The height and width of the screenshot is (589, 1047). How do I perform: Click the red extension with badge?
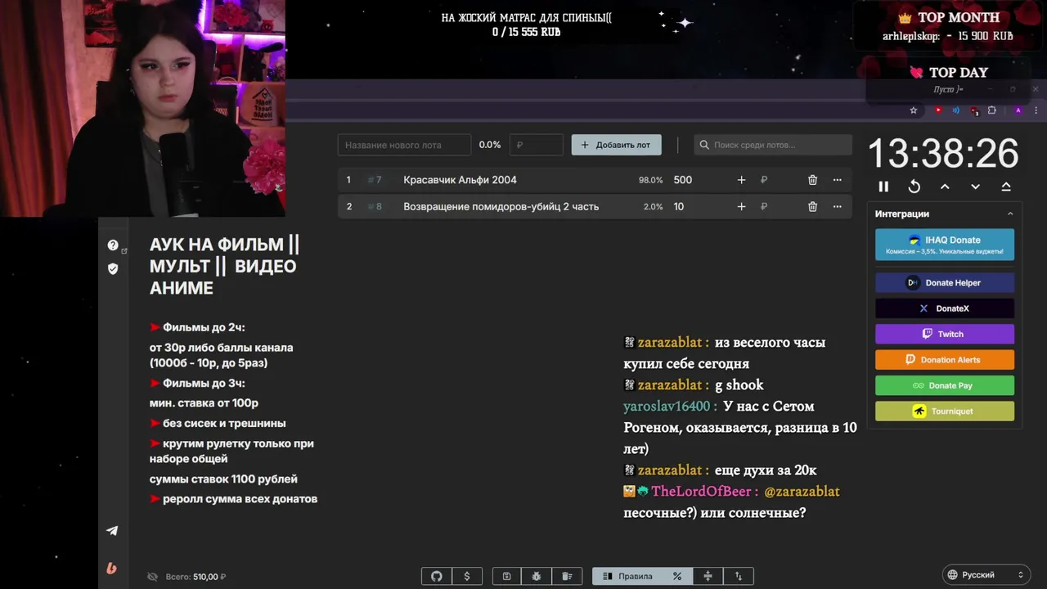click(974, 110)
